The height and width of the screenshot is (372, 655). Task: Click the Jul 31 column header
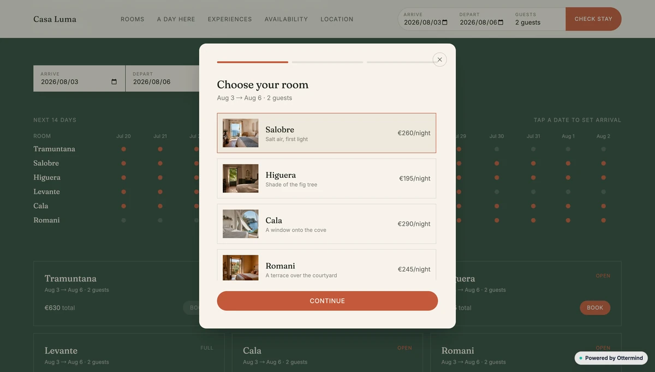533,136
